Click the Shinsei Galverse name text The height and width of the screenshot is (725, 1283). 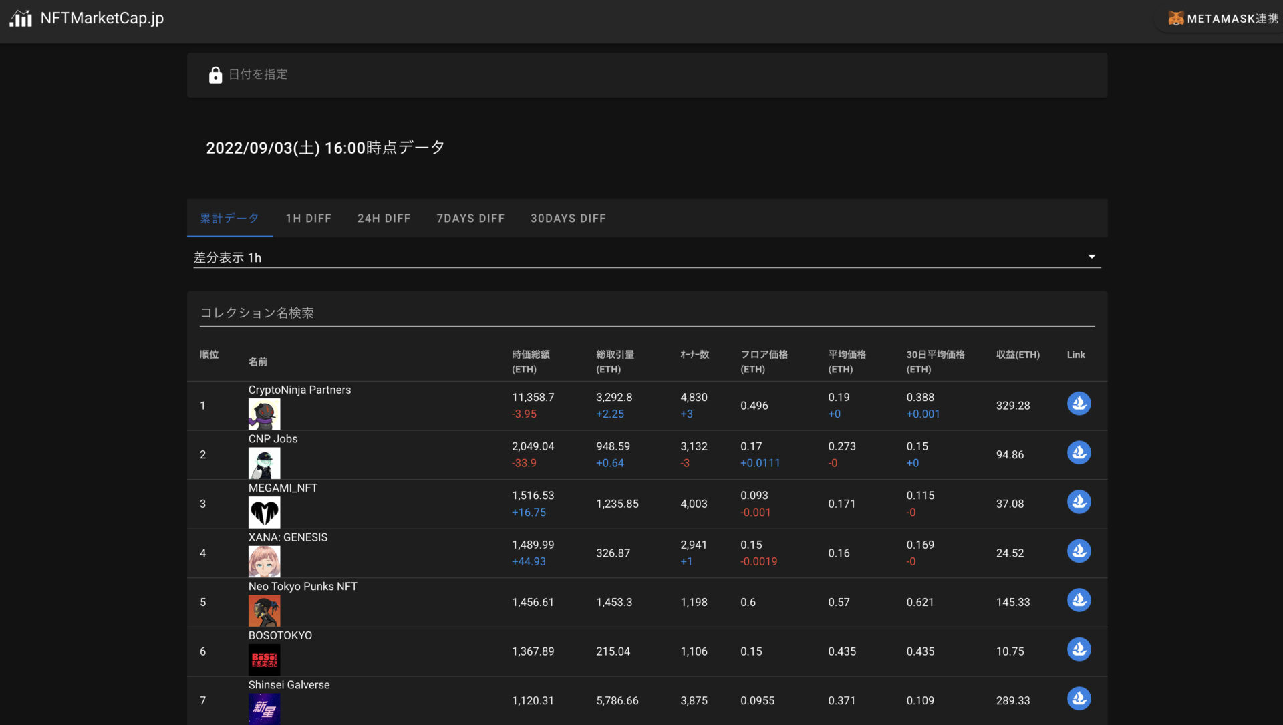pos(289,685)
